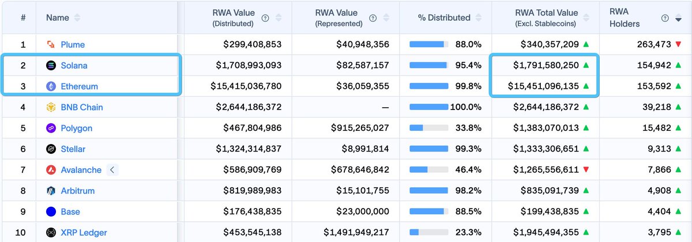Click the 33.8% distribution bar for Polygon
This screenshot has width=692, height=242.
(428, 128)
